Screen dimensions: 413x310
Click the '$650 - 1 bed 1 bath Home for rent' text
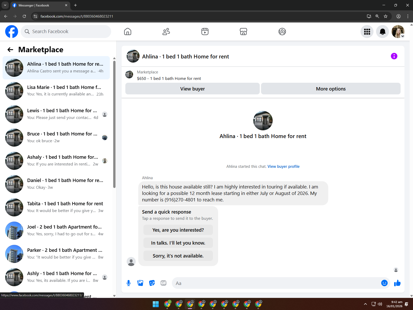pos(169,78)
